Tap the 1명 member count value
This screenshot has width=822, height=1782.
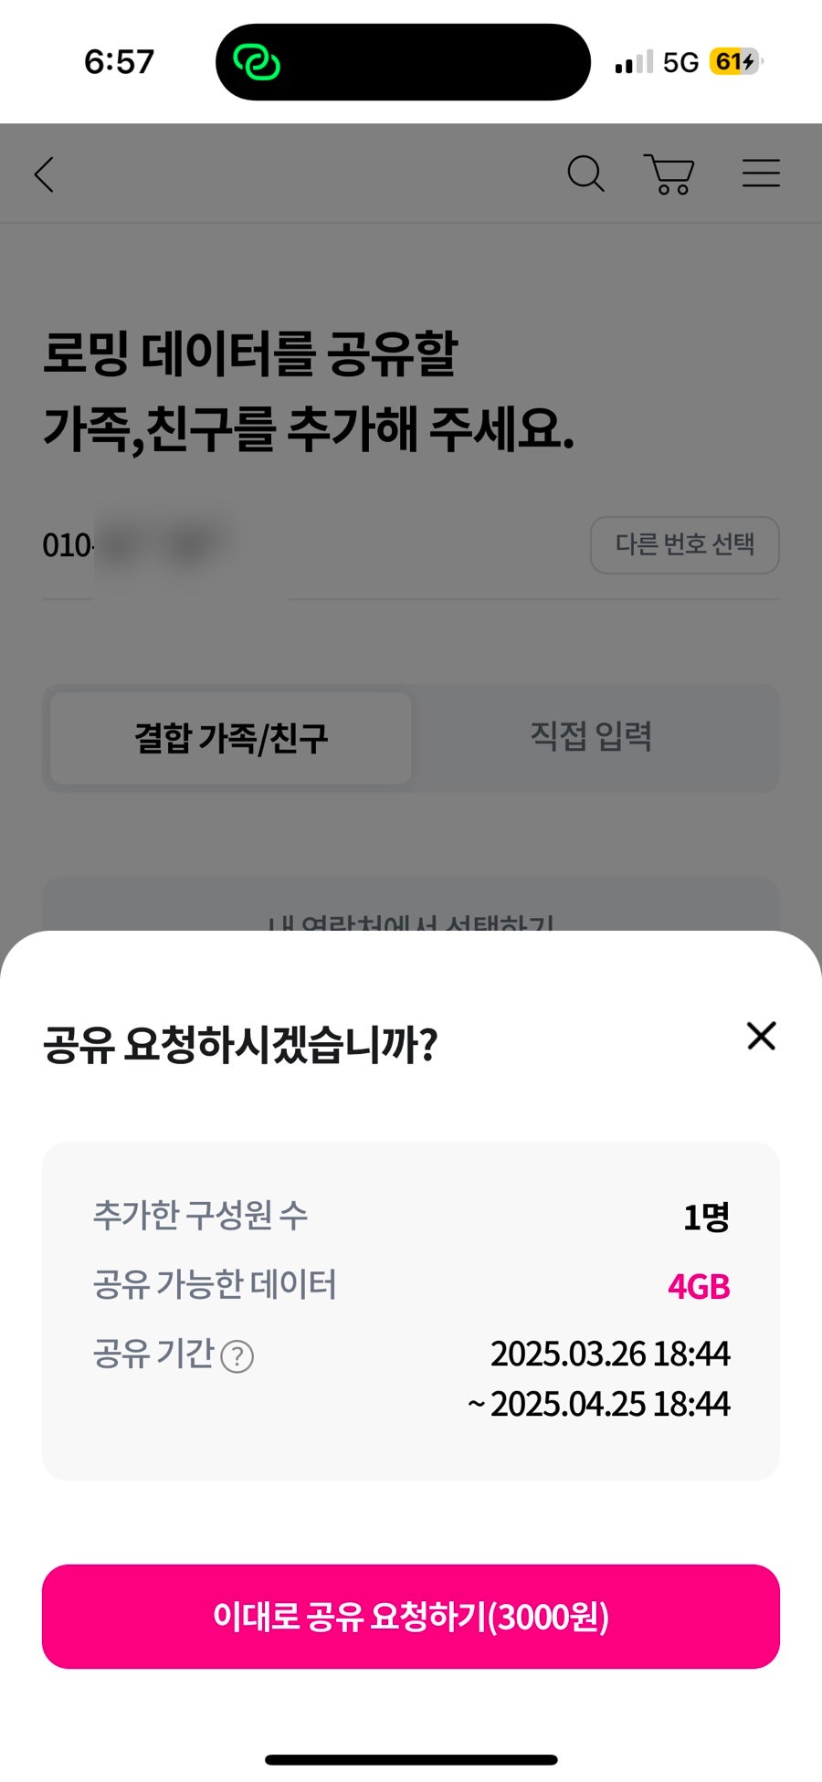707,1217
